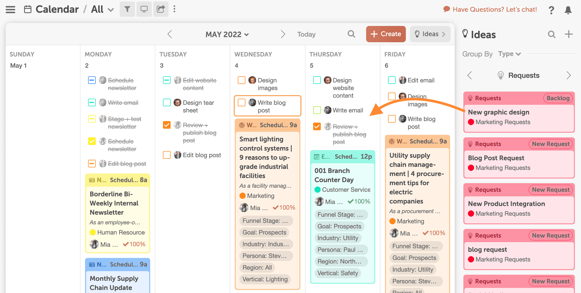This screenshot has width=581, height=293.
Task: Open the help question mark
Action: (x=551, y=10)
